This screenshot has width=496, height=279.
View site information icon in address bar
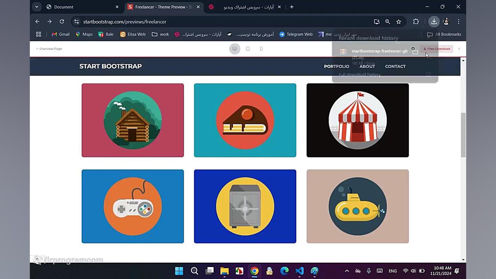pos(76,22)
